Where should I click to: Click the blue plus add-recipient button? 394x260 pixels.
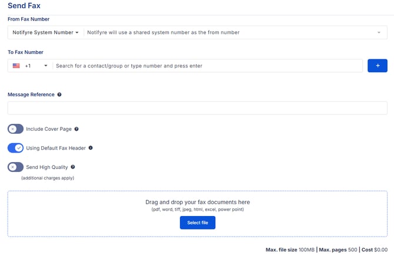tap(377, 66)
